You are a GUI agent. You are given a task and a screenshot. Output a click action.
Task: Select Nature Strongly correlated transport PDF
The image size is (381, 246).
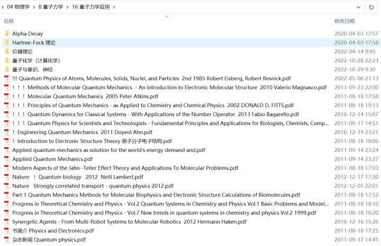[93, 186]
